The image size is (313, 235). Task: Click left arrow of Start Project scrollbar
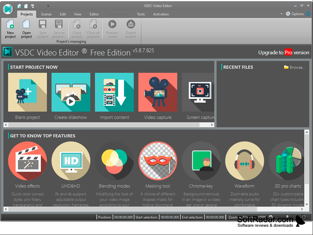(6, 125)
